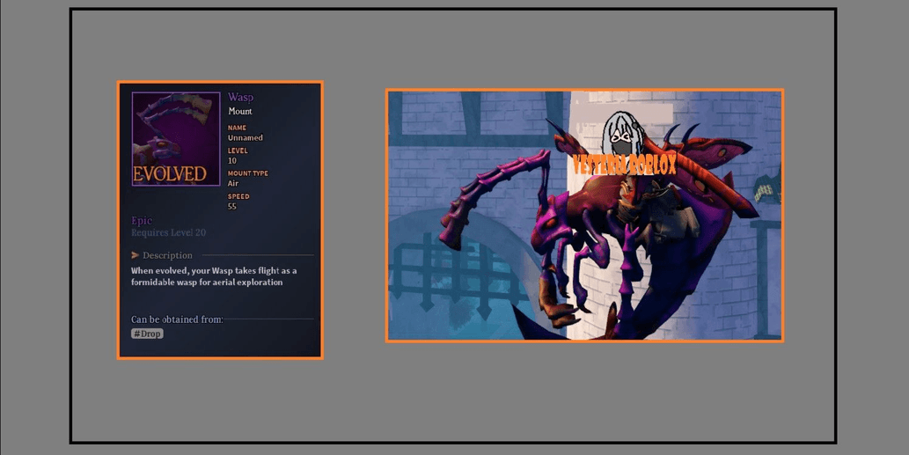909x455 pixels.
Task: Click the masked avatar face icon
Action: [621, 132]
